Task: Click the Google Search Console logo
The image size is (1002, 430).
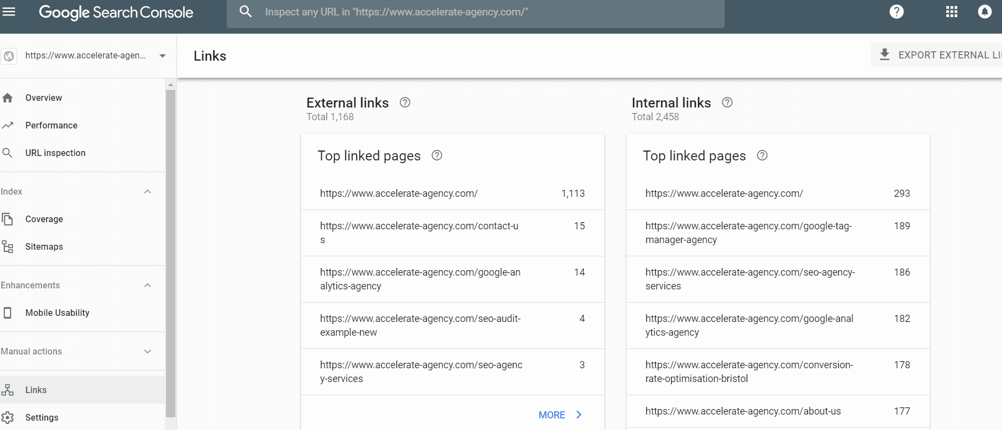Action: (116, 12)
